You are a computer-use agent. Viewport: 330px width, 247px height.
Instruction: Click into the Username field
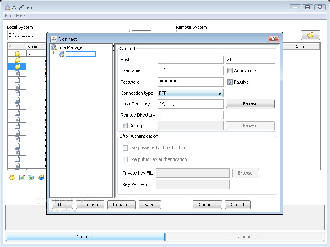(x=191, y=71)
